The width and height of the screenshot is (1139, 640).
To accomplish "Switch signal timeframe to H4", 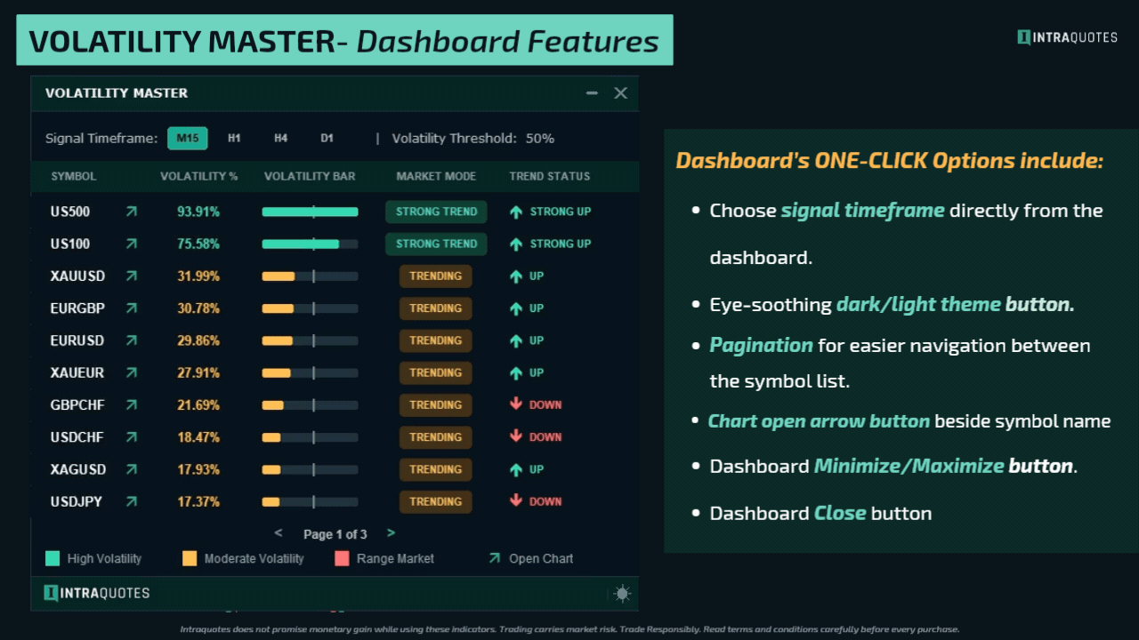I will tap(280, 138).
